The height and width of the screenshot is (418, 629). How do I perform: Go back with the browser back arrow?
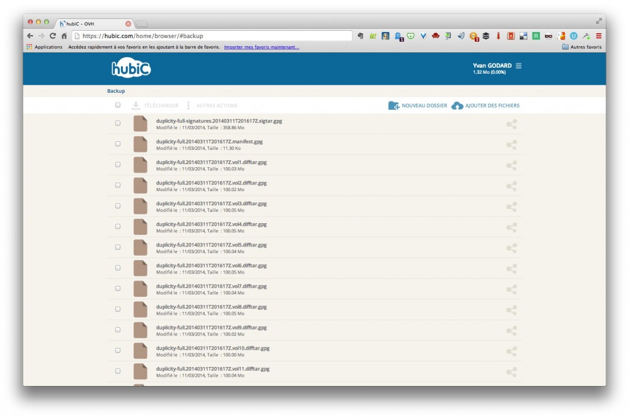click(x=30, y=36)
